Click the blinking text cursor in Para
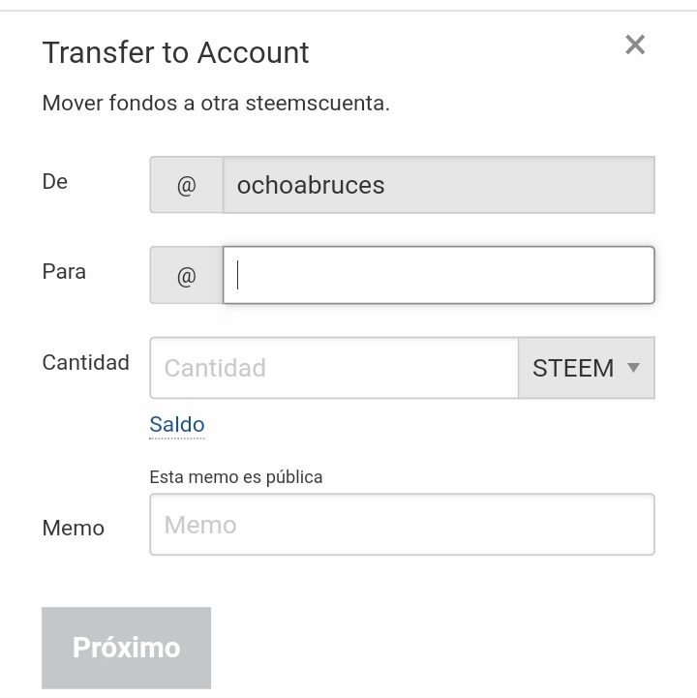 [x=238, y=276]
